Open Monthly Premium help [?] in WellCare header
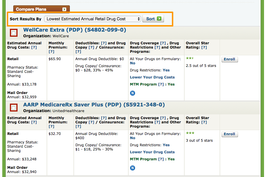266x177 pixels. pyautogui.click(x=51, y=52)
